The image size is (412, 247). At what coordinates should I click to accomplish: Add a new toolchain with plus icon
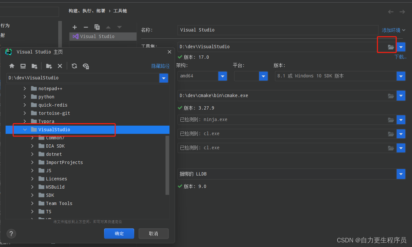pos(75,27)
